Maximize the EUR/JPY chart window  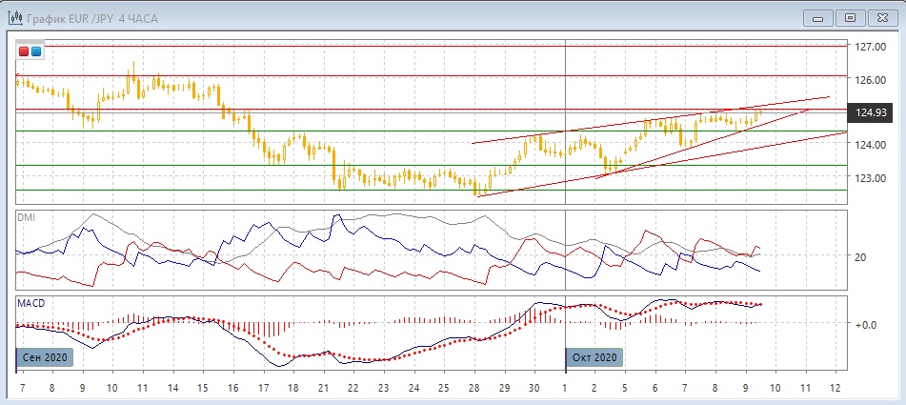tap(851, 16)
